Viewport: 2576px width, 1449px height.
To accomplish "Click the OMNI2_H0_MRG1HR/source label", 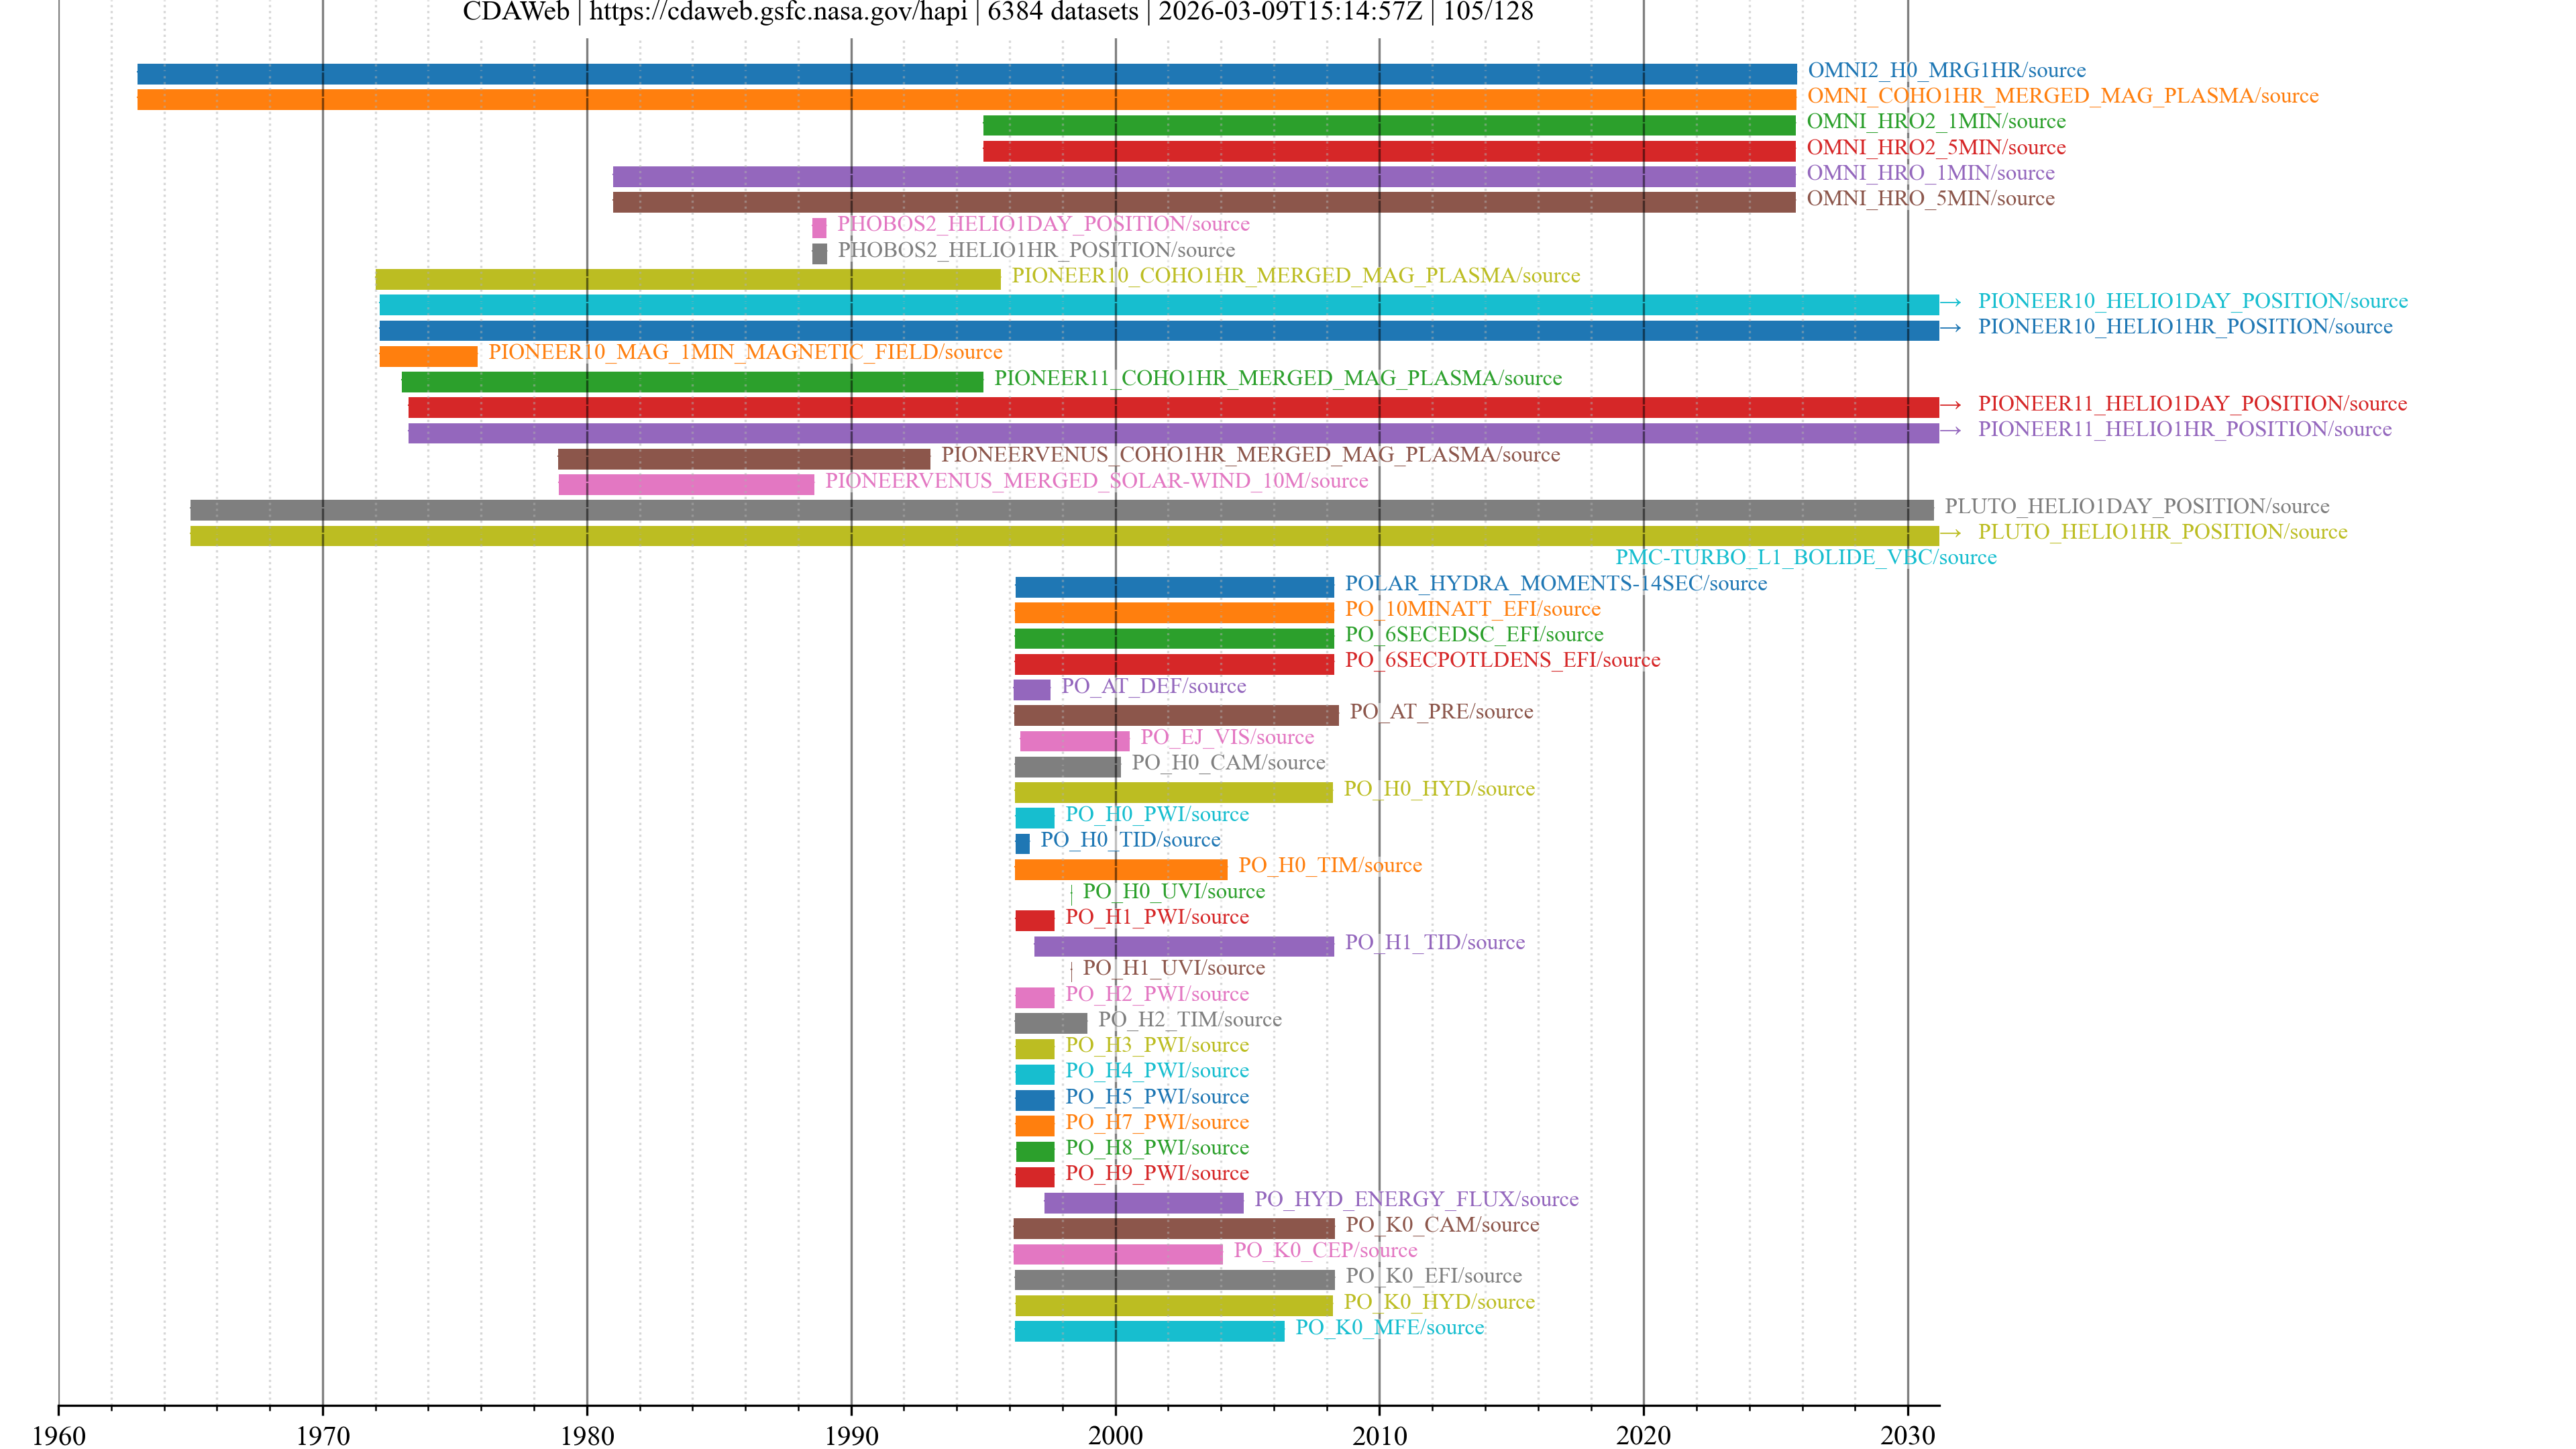I will [x=1946, y=70].
